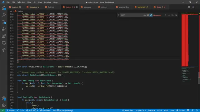Change encoding via UTF-8 status item
Image resolution: width=200 pixels, height=112 pixels.
(x=160, y=110)
